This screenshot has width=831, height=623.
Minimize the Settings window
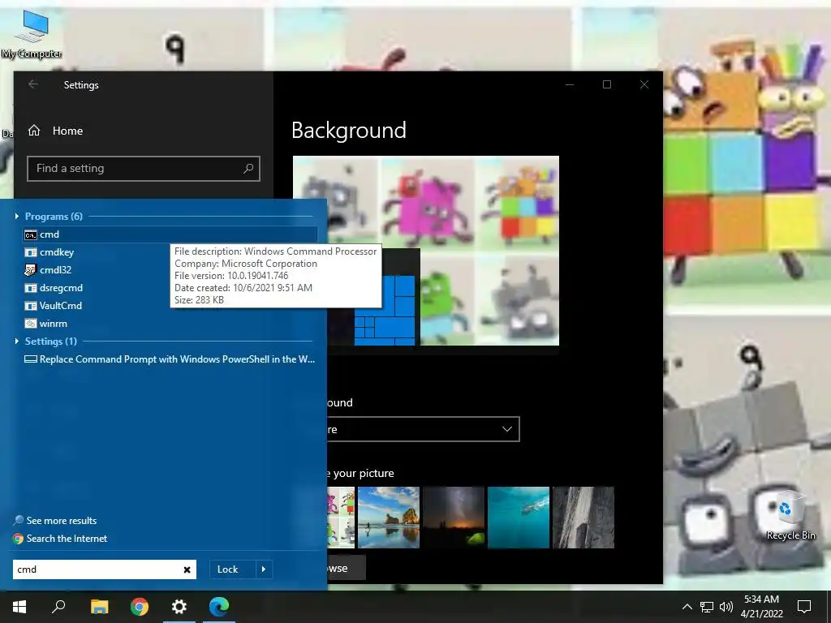570,84
